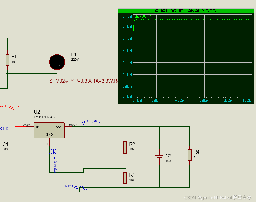256x202 pixels.
Task: Click the 2.50 y-axis label
Action: pos(127,38)
